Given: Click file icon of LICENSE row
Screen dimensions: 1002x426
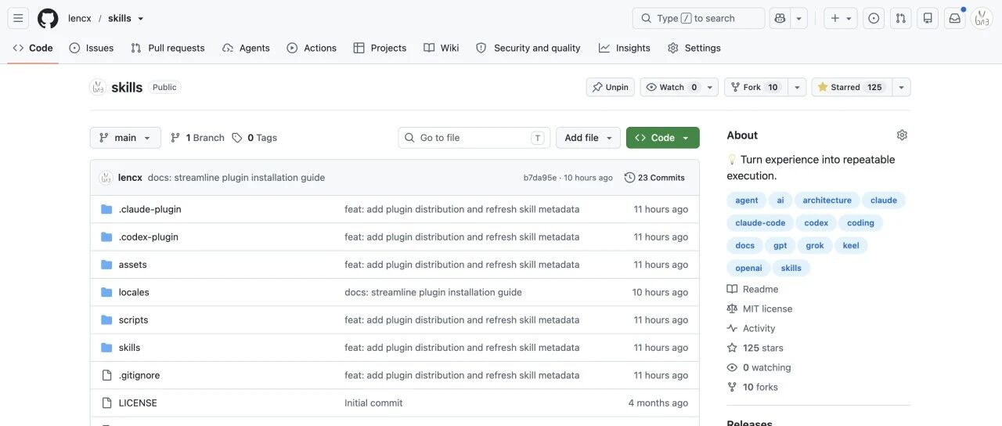Looking at the screenshot, I should tap(106, 403).
